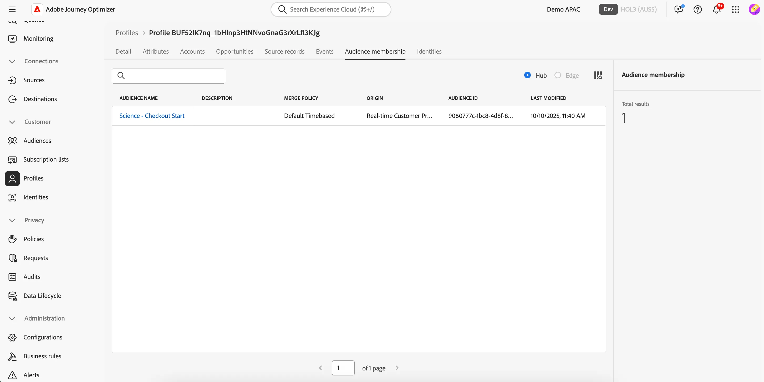
Task: Go to Monitoring in sidebar
Action: (x=38, y=39)
